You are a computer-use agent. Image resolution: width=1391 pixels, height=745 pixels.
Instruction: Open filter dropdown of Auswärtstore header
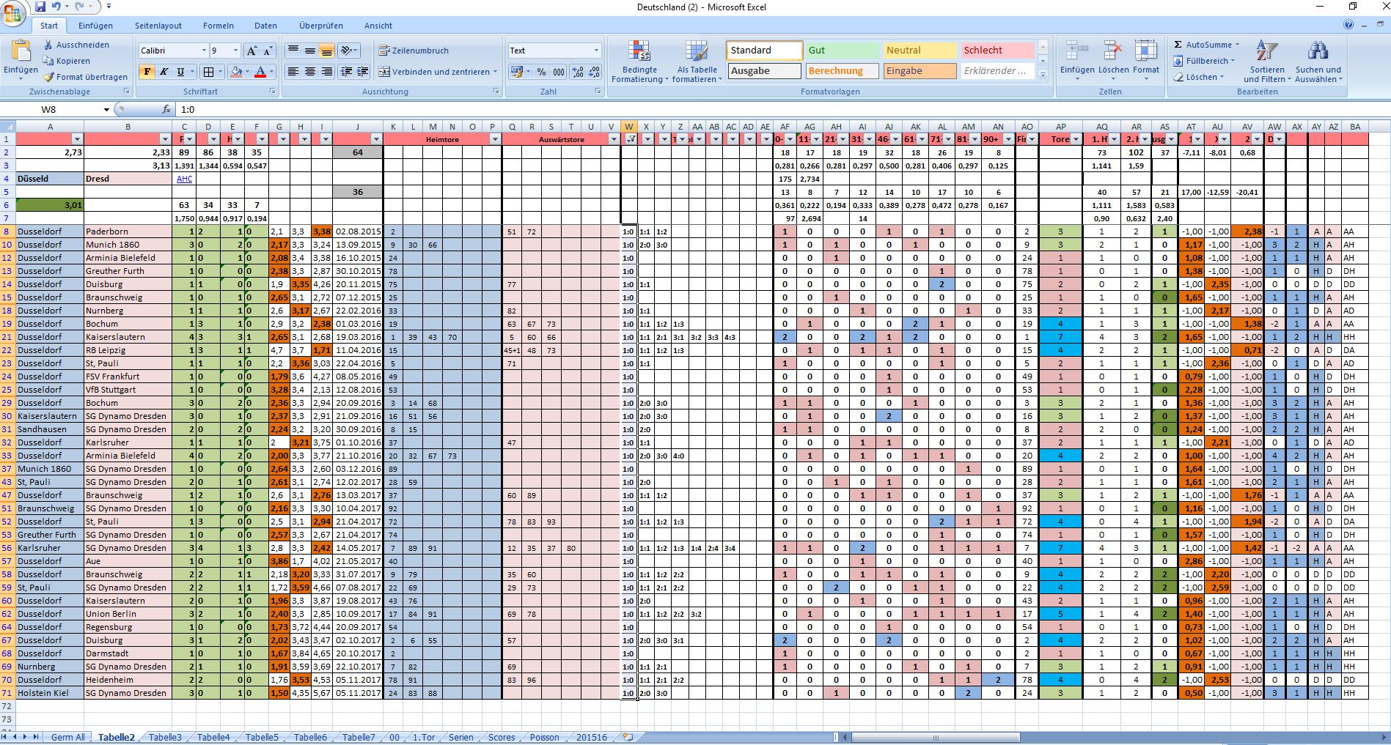614,139
